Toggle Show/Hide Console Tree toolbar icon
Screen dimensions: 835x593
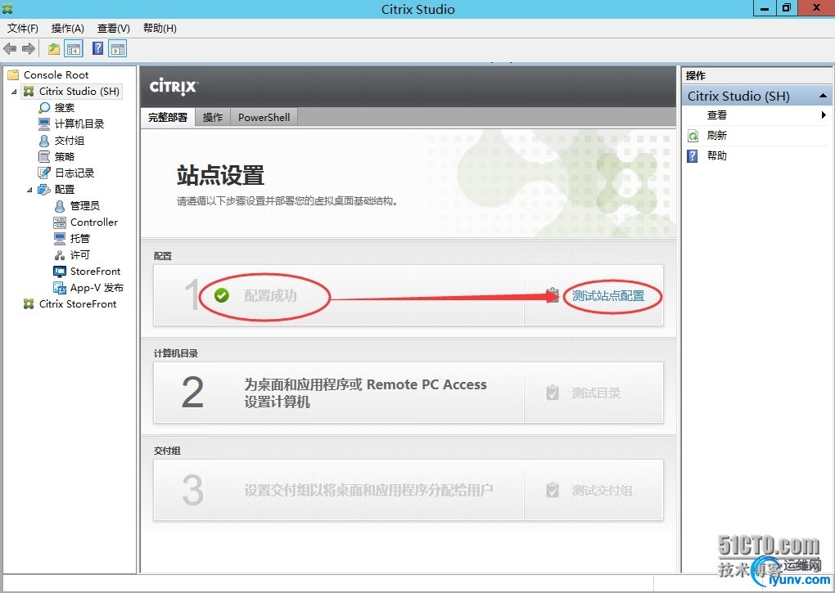pyautogui.click(x=74, y=49)
